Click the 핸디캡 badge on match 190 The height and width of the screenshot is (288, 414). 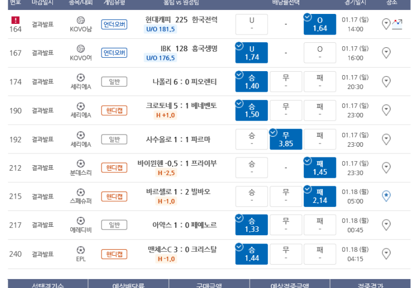(x=114, y=111)
